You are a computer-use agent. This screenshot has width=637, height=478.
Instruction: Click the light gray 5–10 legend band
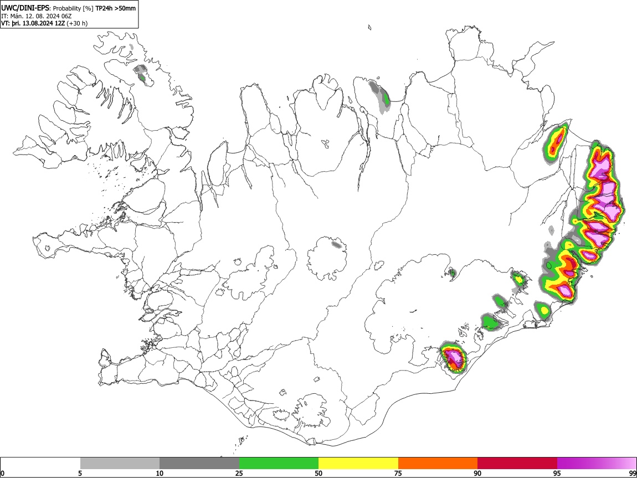tap(120, 464)
